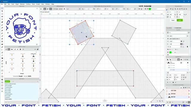191x107 pixels.
Task: Click the center cross marker of the selected rectangle
Action: (81, 32)
